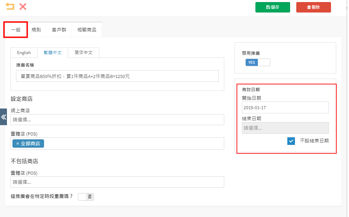Click the 開始日期 field showing 2019-01-17
The width and height of the screenshot is (349, 217).
285,107
